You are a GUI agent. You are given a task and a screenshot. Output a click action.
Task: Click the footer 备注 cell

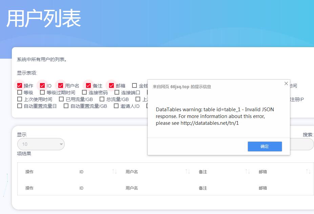(x=203, y=188)
